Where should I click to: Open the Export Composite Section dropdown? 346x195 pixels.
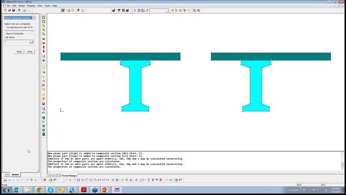tap(34, 18)
